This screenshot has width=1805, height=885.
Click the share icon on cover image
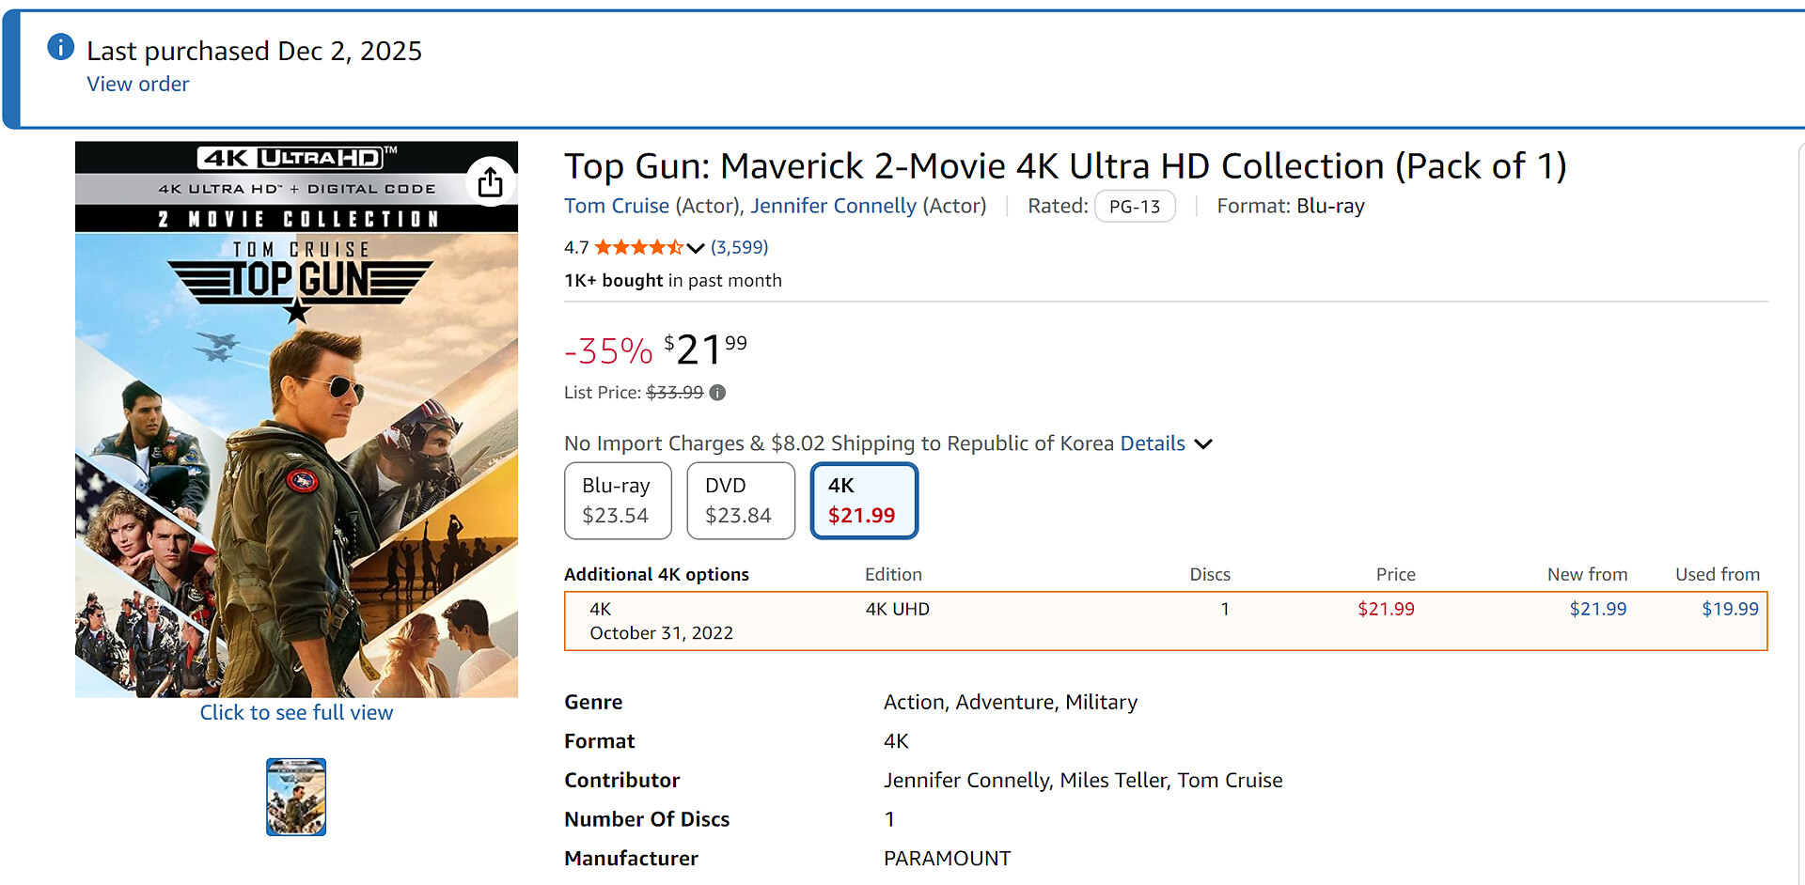pos(490,181)
